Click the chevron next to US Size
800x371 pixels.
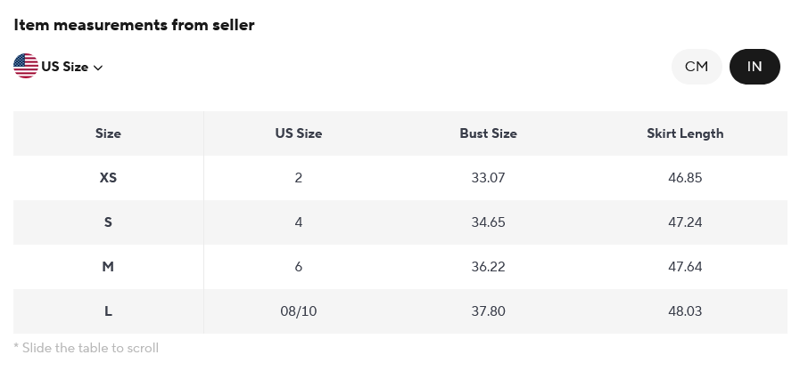(x=98, y=68)
